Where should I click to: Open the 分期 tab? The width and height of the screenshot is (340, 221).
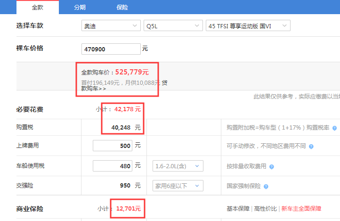click(80, 8)
